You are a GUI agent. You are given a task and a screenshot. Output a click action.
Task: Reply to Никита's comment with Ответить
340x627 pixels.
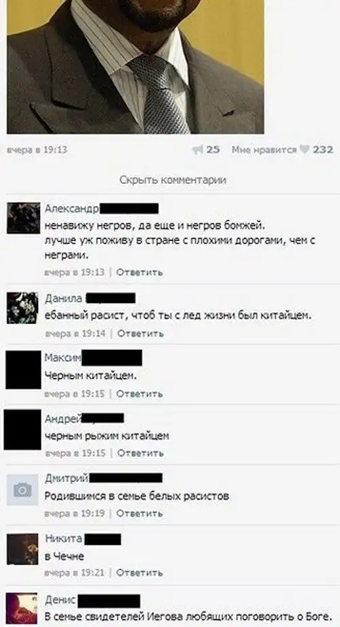click(139, 573)
